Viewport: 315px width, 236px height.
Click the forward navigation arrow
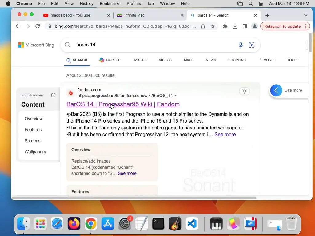28,26
